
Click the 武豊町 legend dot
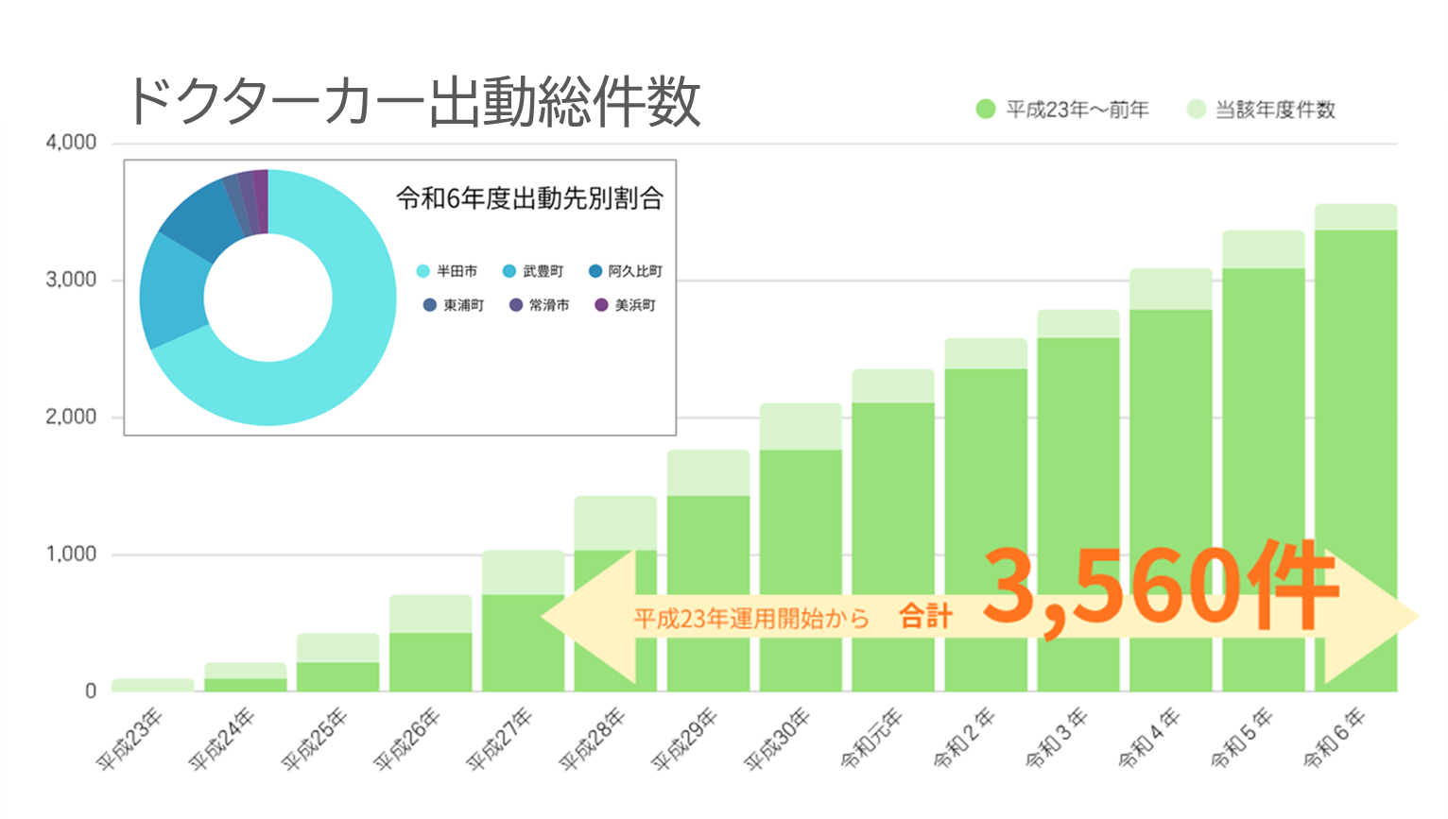tap(509, 271)
